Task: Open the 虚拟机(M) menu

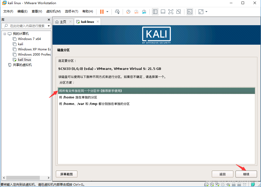Action: [53, 11]
